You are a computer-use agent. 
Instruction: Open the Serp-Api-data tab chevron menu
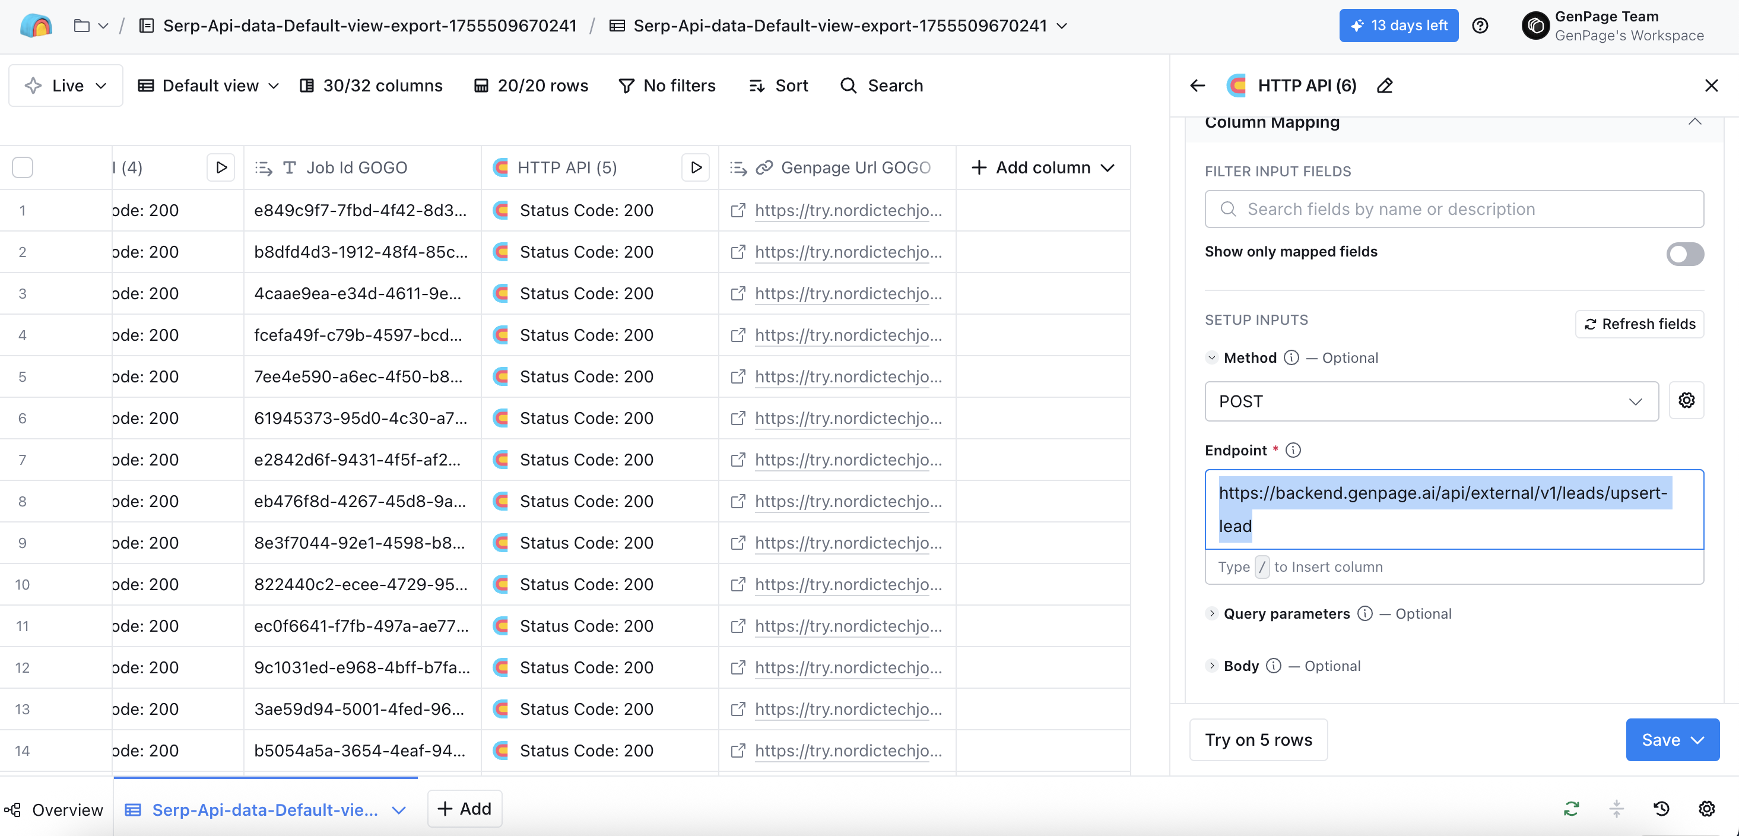(399, 810)
